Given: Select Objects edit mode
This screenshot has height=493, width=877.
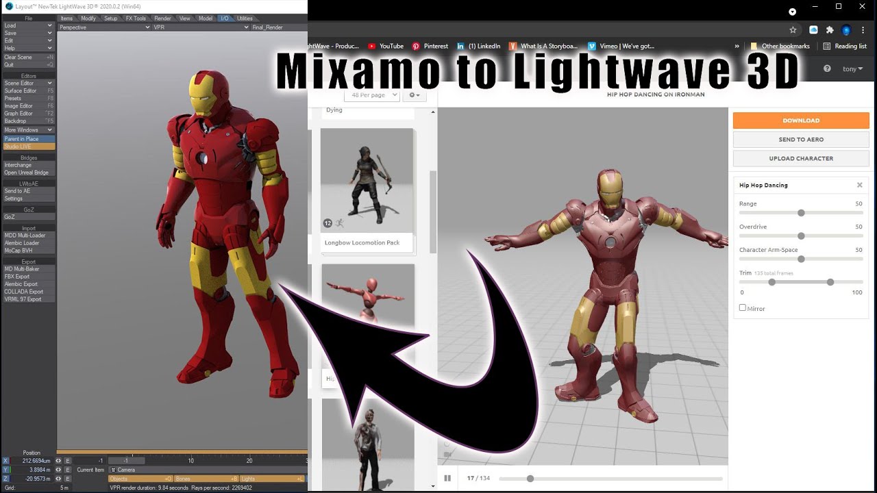Looking at the screenshot, I should point(140,479).
